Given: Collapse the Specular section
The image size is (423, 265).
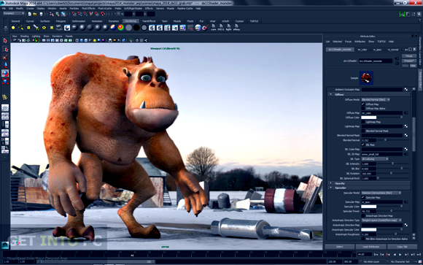Looking at the screenshot, I should pyautogui.click(x=330, y=188).
